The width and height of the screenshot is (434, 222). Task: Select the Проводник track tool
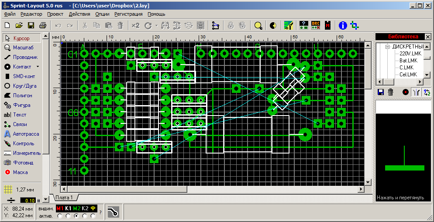click(x=21, y=57)
